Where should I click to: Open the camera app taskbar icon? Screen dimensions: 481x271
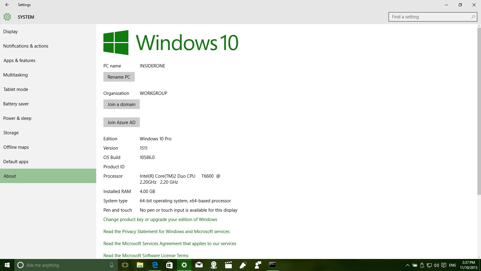click(x=214, y=265)
